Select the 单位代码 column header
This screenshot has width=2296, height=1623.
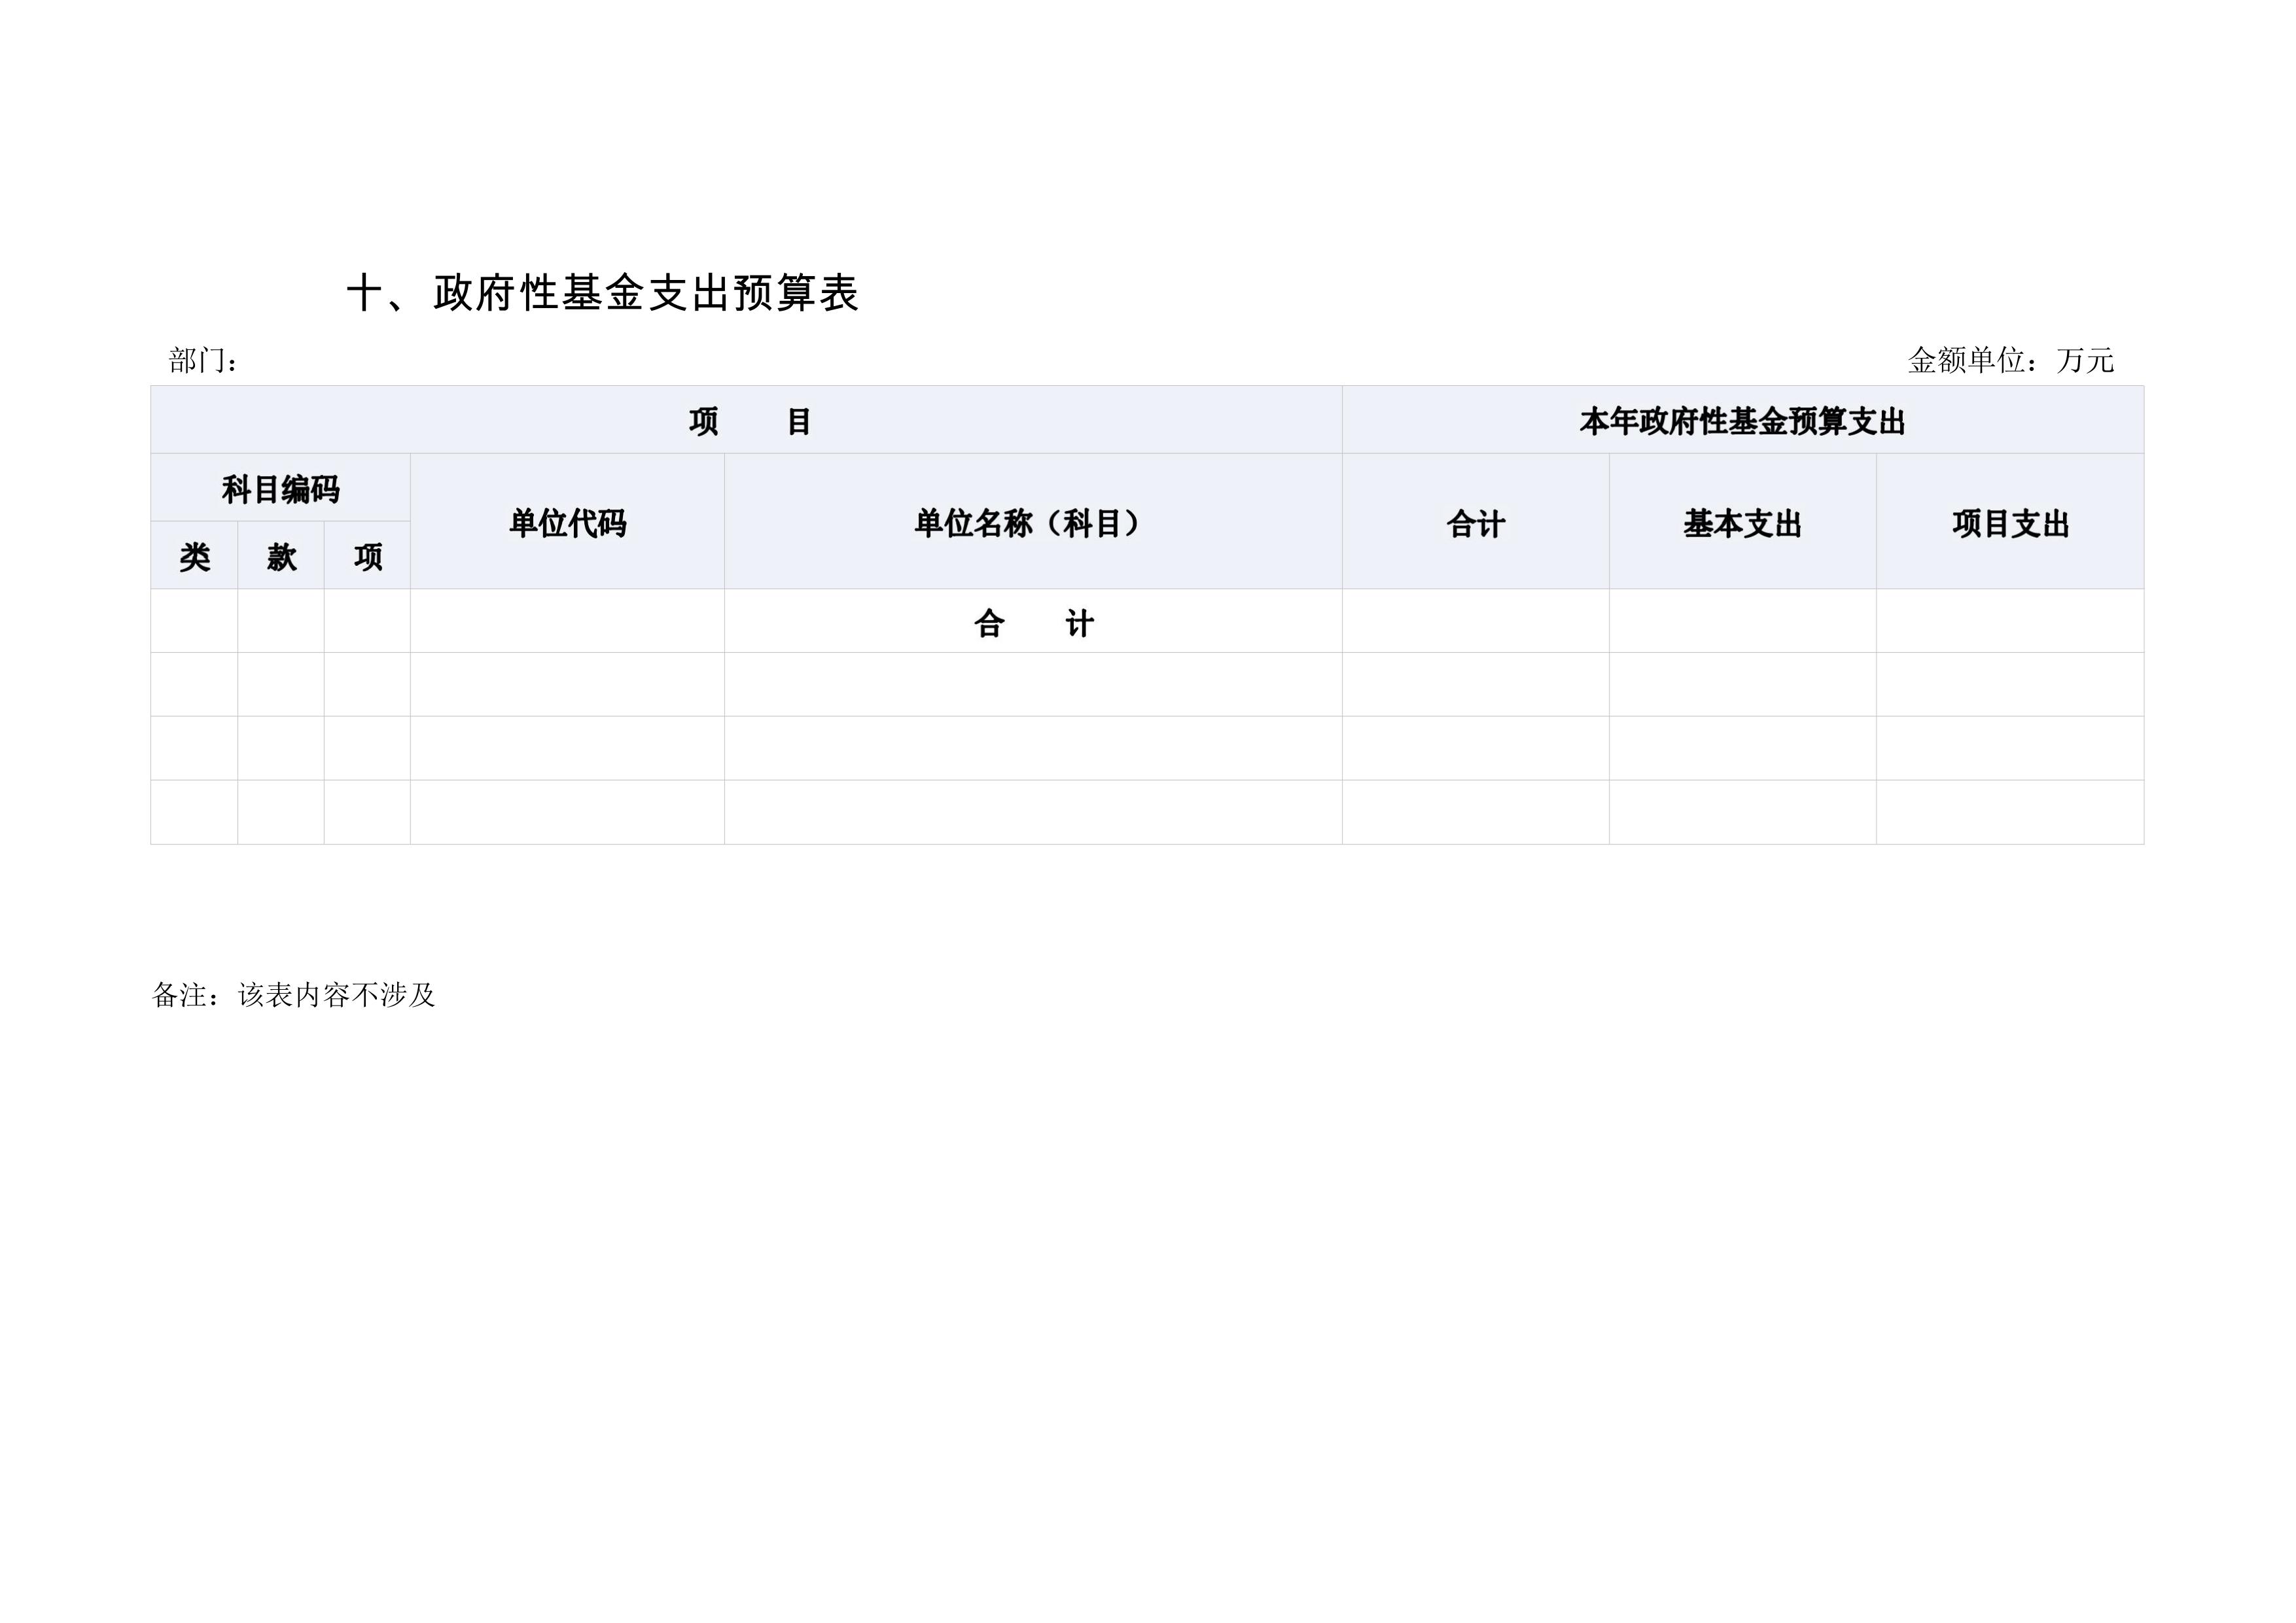(x=567, y=522)
